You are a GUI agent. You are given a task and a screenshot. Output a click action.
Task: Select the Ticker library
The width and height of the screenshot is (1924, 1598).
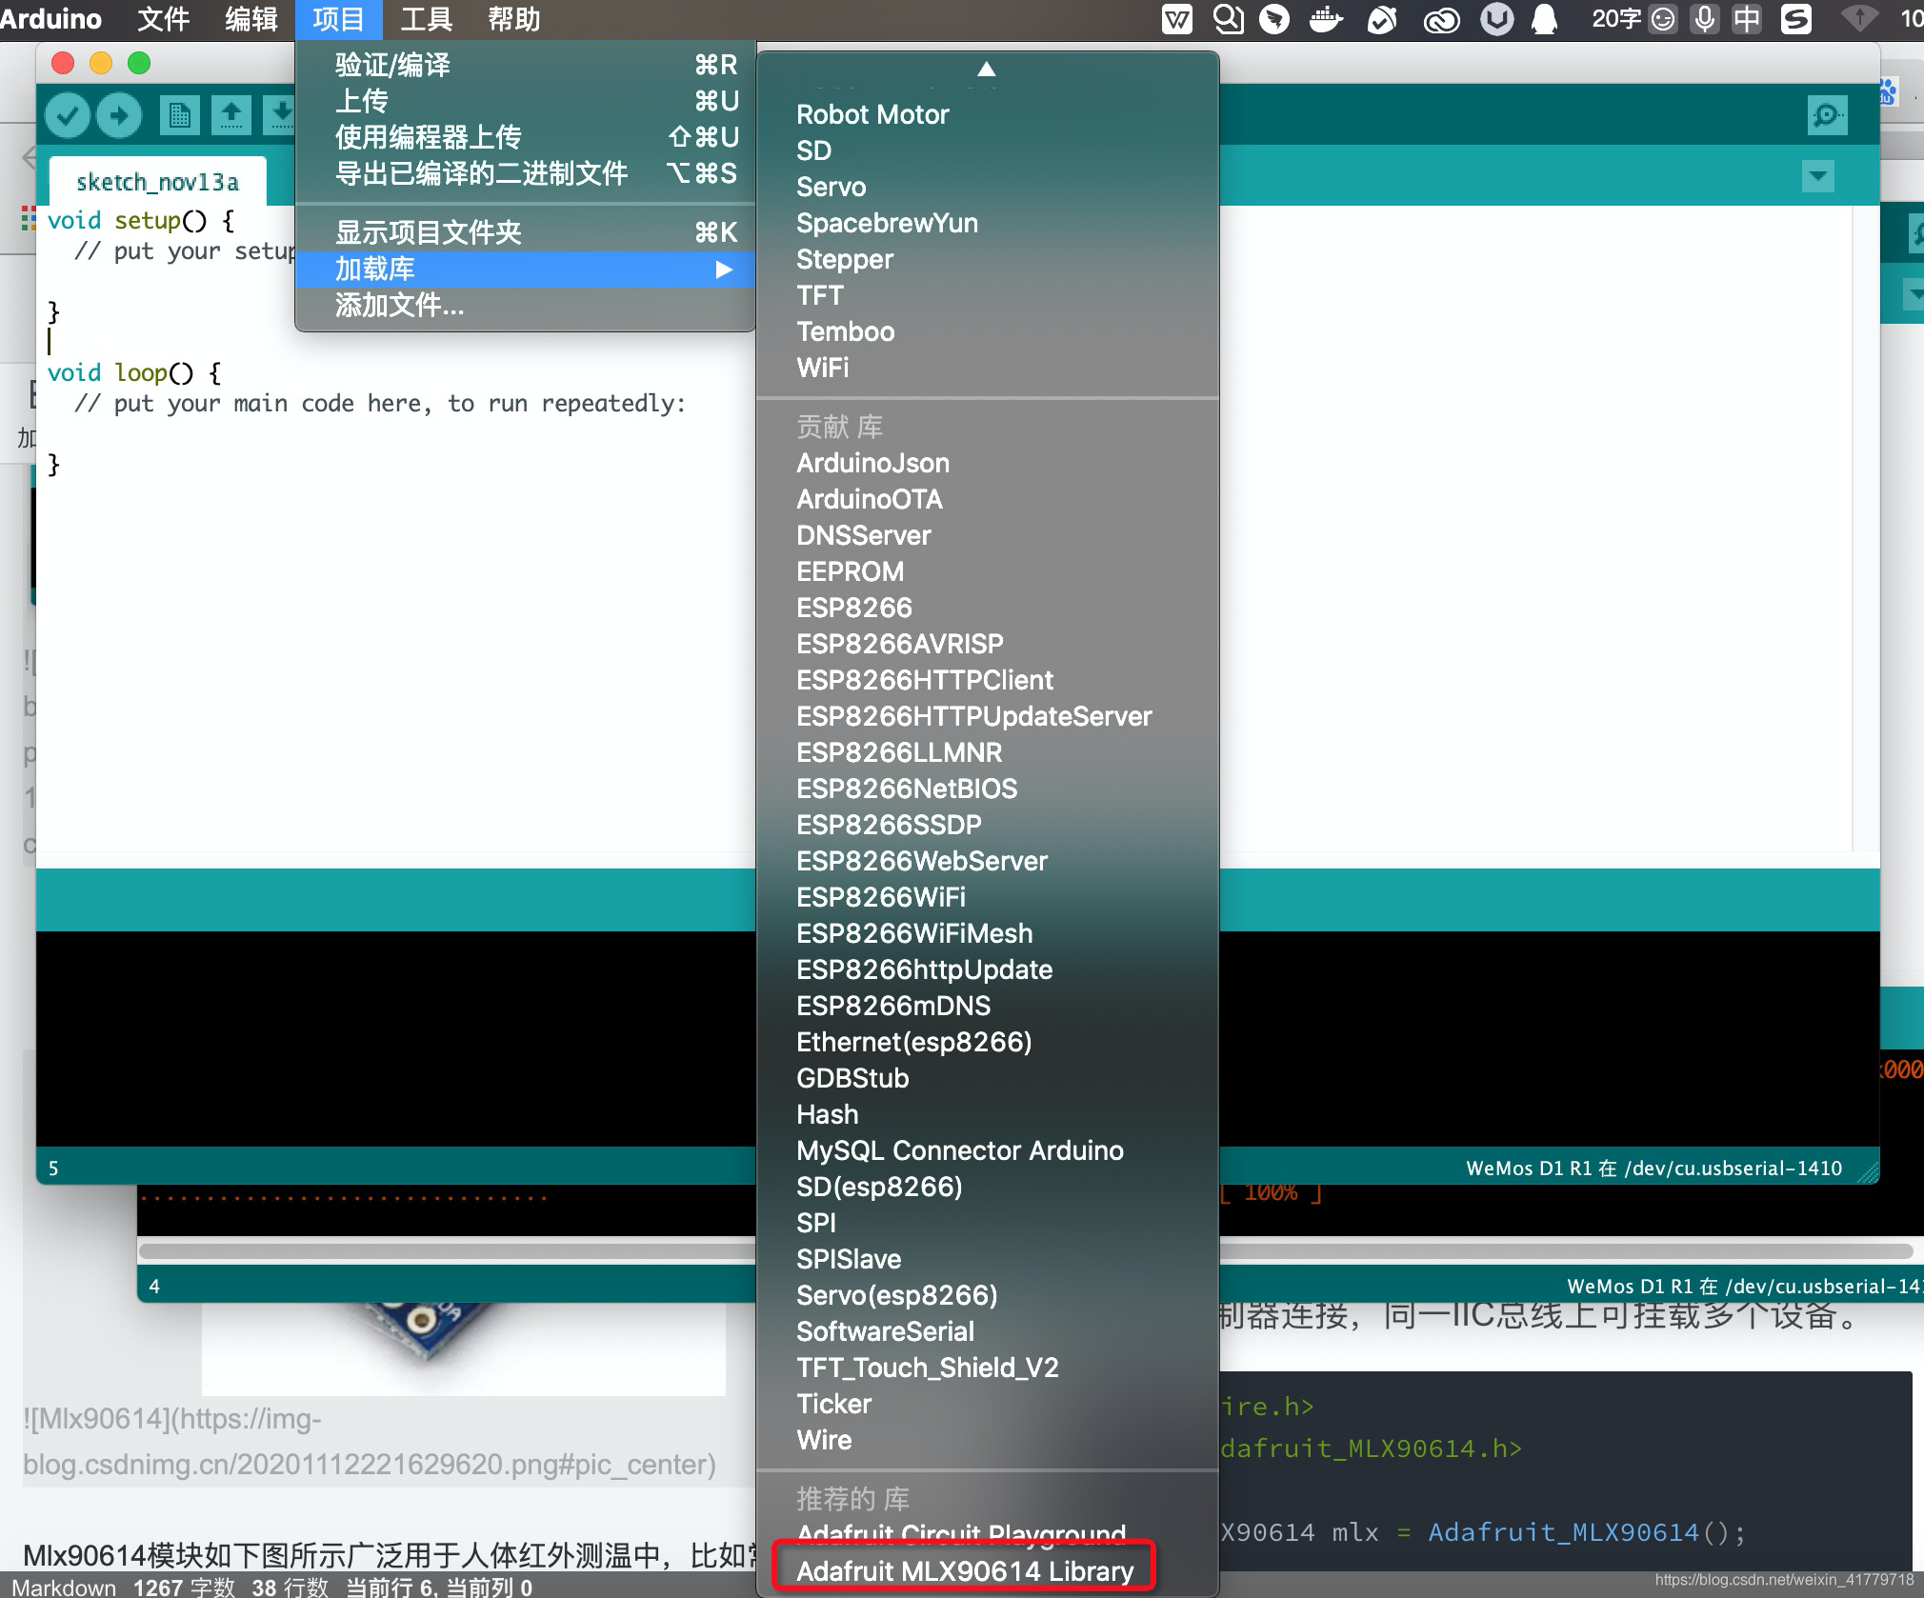pyautogui.click(x=988, y=1404)
